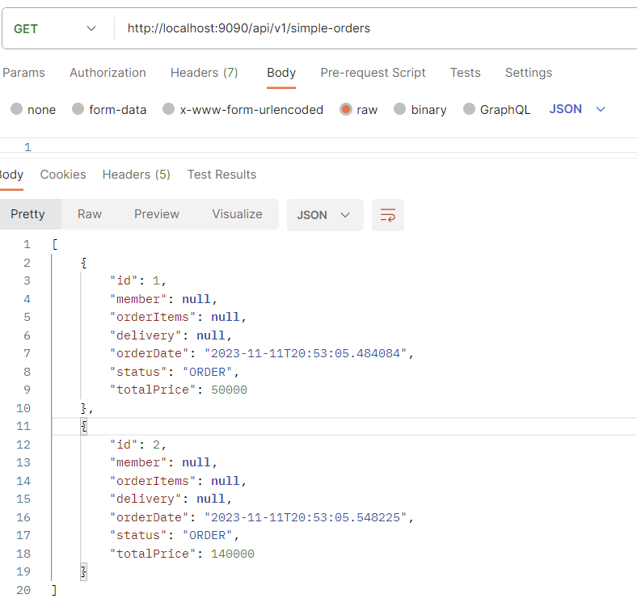Click the "id": 2 line
The height and width of the screenshot is (607, 637).
pos(138,445)
